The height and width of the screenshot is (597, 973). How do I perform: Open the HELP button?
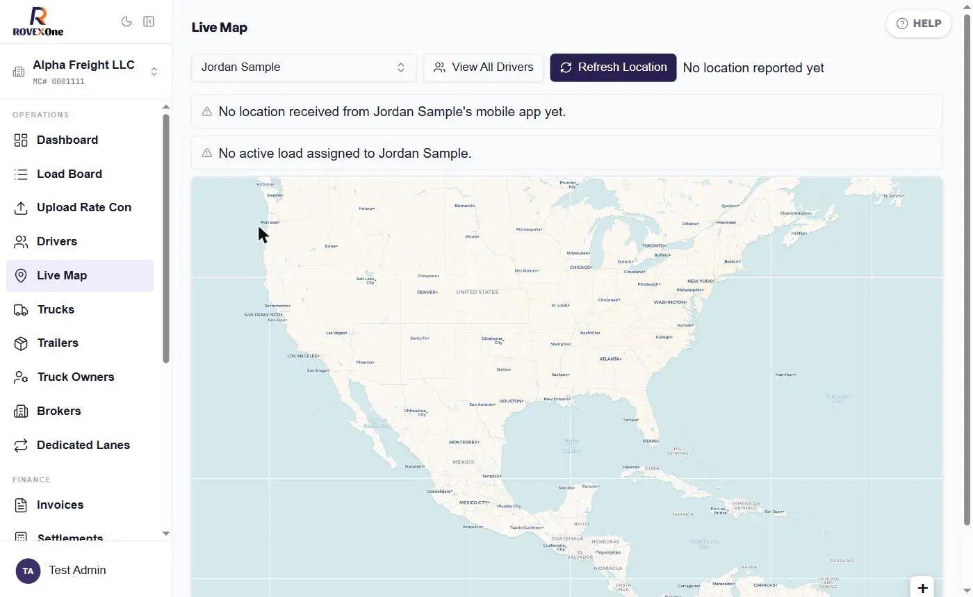pos(918,24)
